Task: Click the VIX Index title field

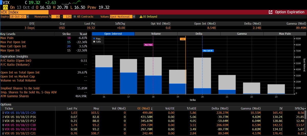Action: tap(24, 12)
